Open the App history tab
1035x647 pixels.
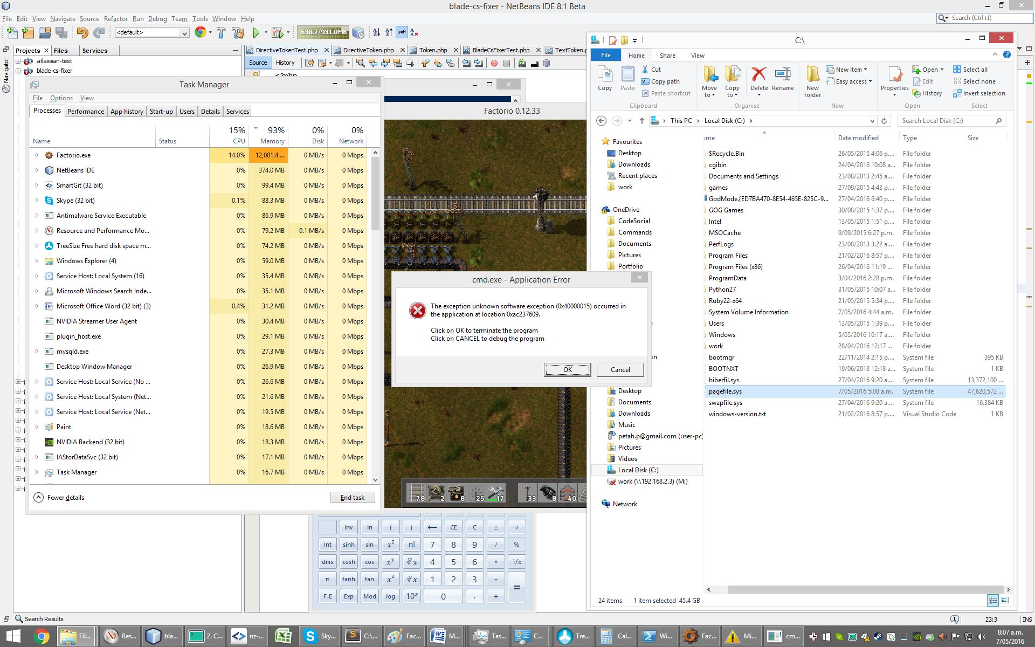(127, 112)
